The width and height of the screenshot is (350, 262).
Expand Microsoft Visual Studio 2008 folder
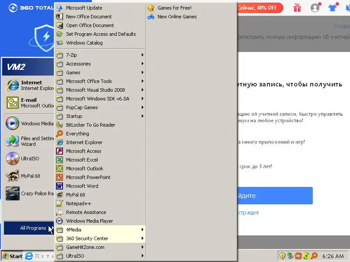click(101, 90)
